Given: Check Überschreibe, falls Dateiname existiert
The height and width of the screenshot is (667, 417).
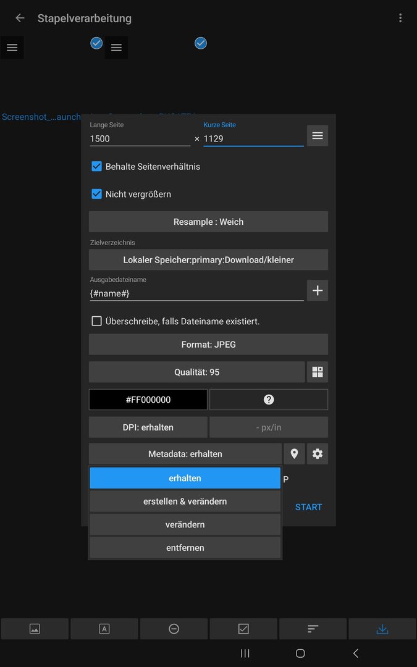Looking at the screenshot, I should [x=96, y=321].
